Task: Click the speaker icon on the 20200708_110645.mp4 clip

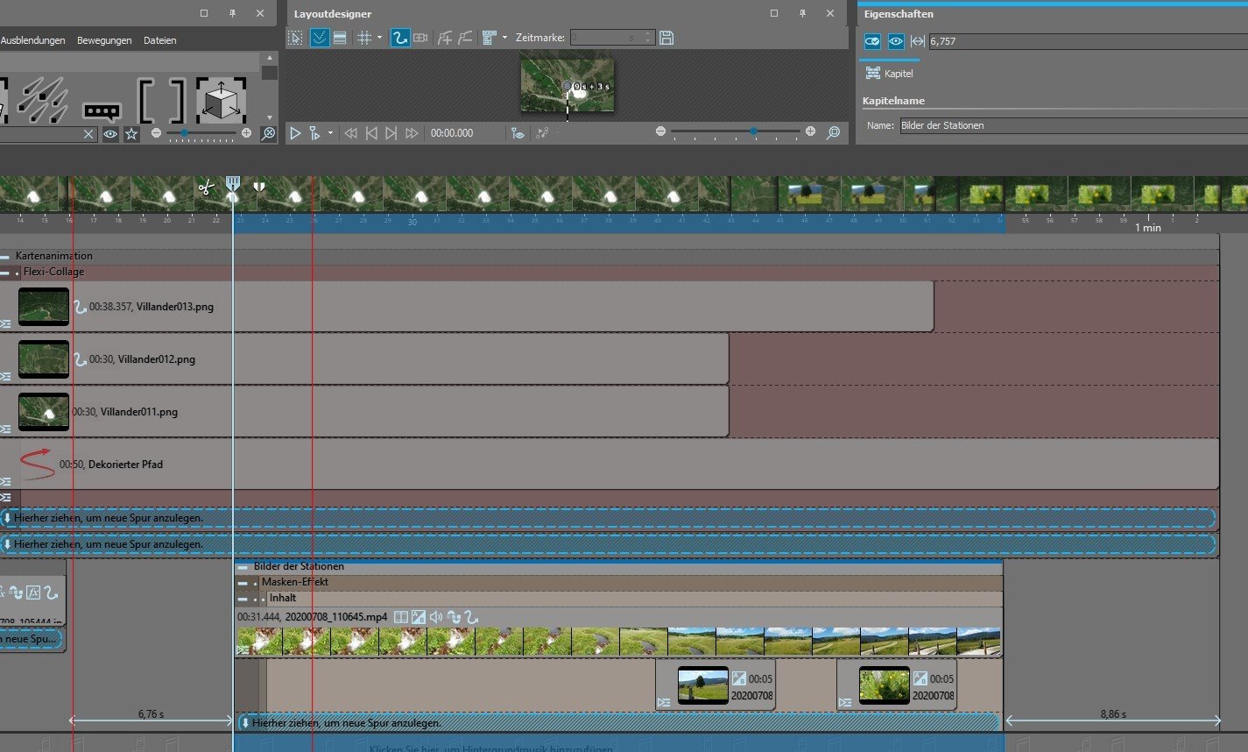Action: (436, 617)
